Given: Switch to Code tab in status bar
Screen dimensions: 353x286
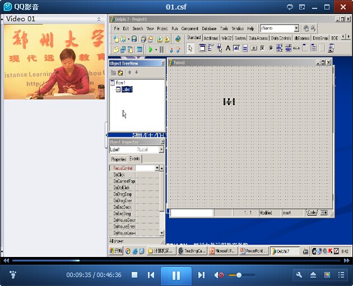Looking at the screenshot, I should [x=312, y=212].
